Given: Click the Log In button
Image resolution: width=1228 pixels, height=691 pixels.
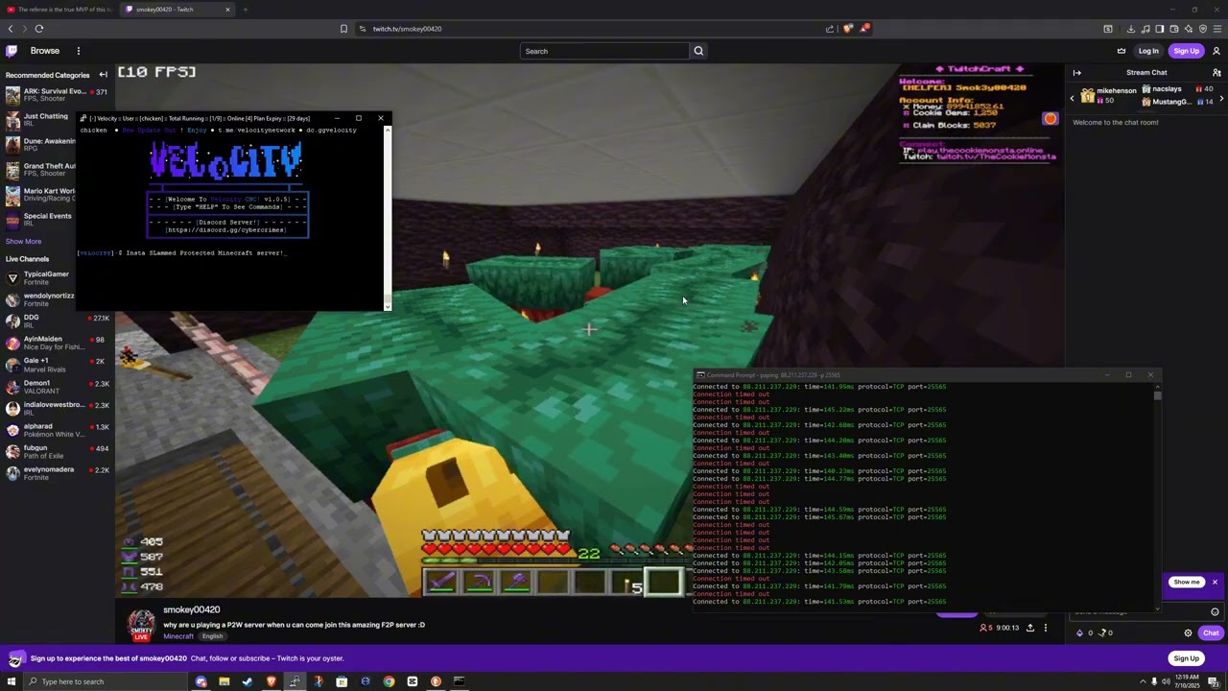Looking at the screenshot, I should pyautogui.click(x=1148, y=51).
